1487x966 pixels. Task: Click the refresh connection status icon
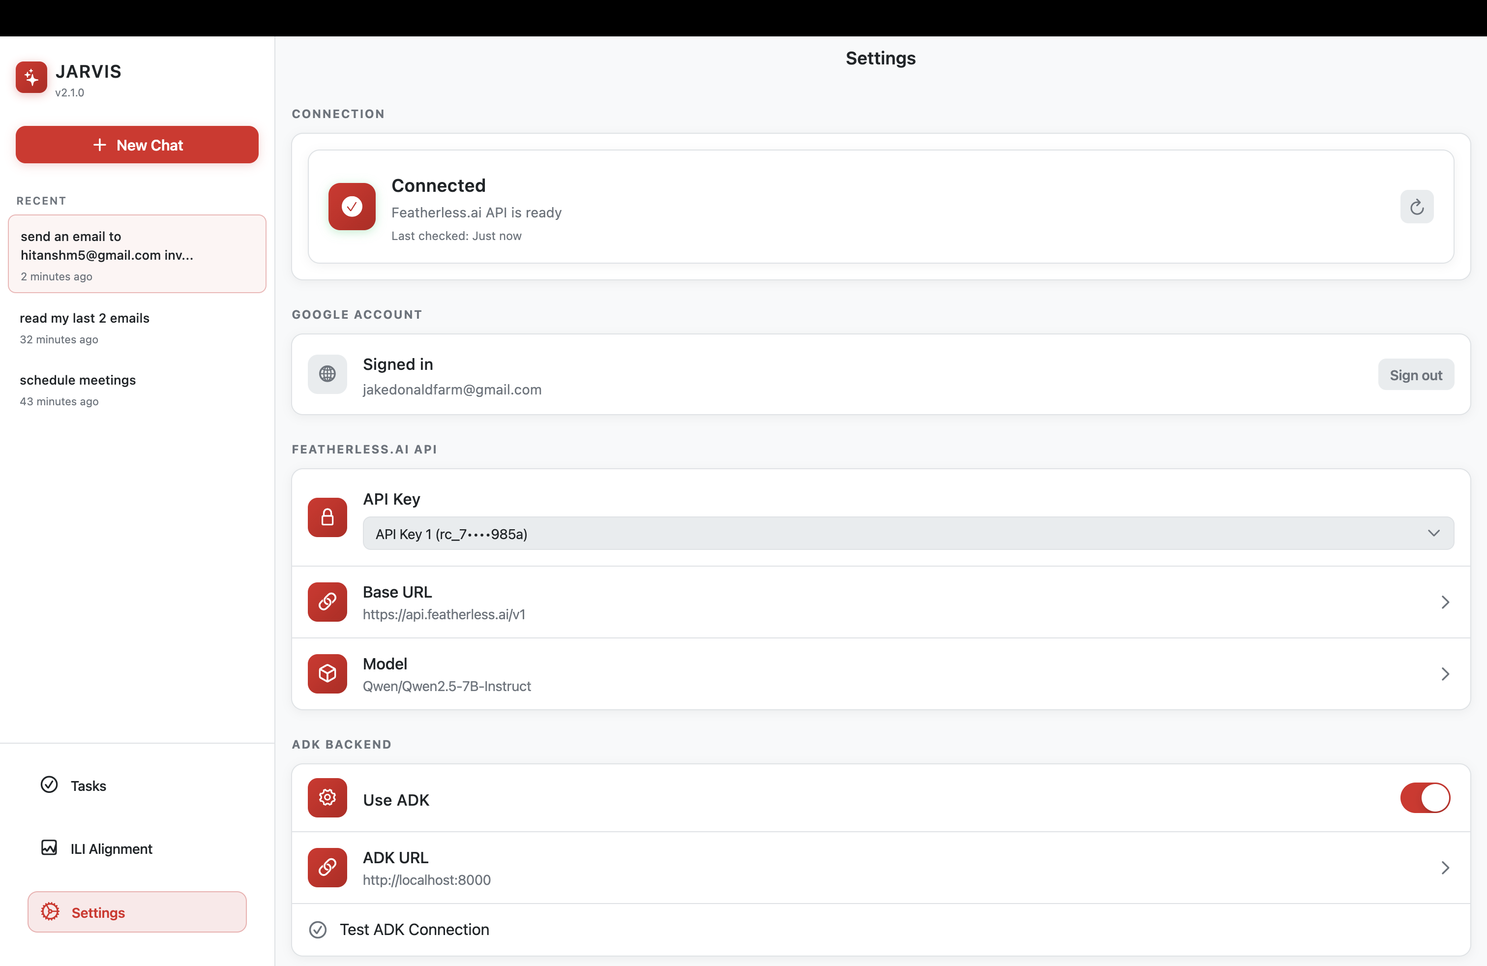point(1416,207)
